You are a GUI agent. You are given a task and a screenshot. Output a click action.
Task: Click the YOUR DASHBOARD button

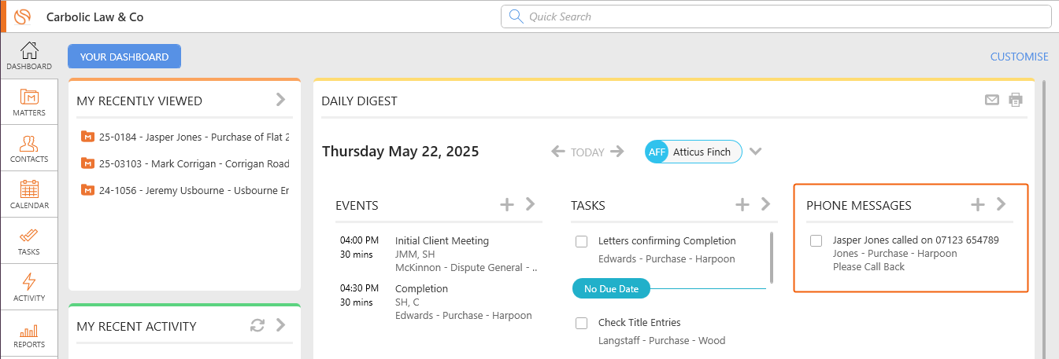[x=124, y=57]
